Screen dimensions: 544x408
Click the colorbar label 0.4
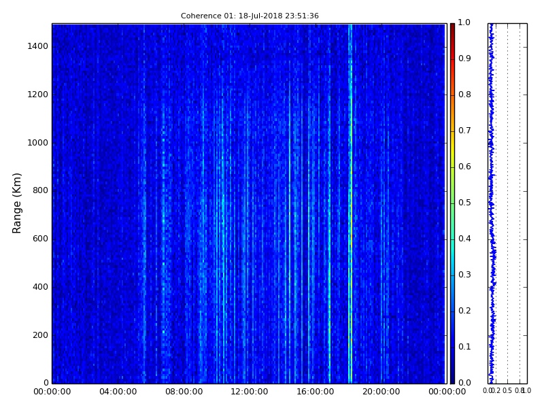click(464, 239)
